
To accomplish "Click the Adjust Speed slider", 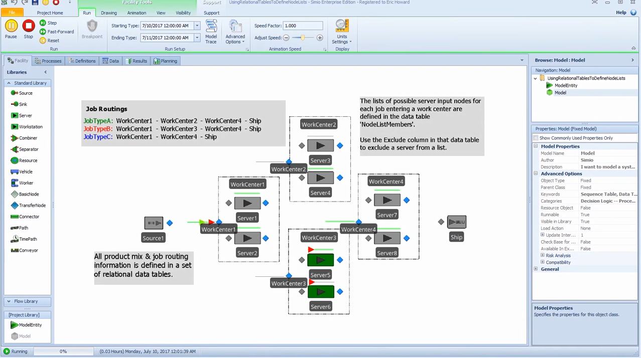I will tap(303, 38).
